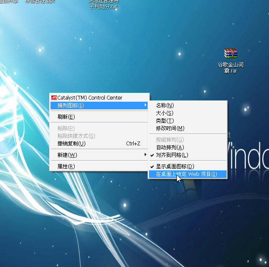
Task: Sort icons by 大小(S)
Action: [164, 113]
